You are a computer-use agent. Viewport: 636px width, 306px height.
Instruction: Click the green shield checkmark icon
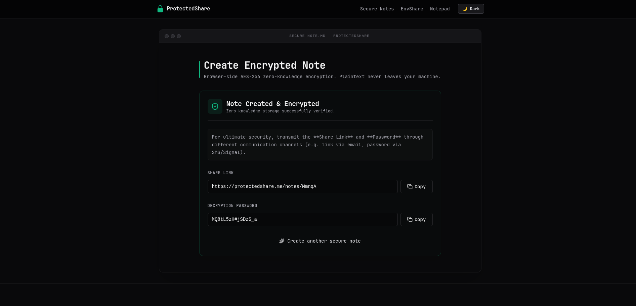[215, 106]
